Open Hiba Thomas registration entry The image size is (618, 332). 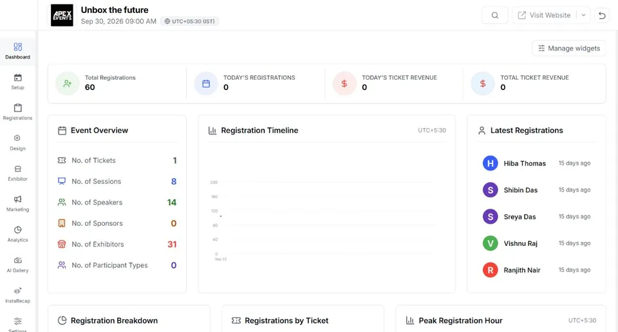536,163
